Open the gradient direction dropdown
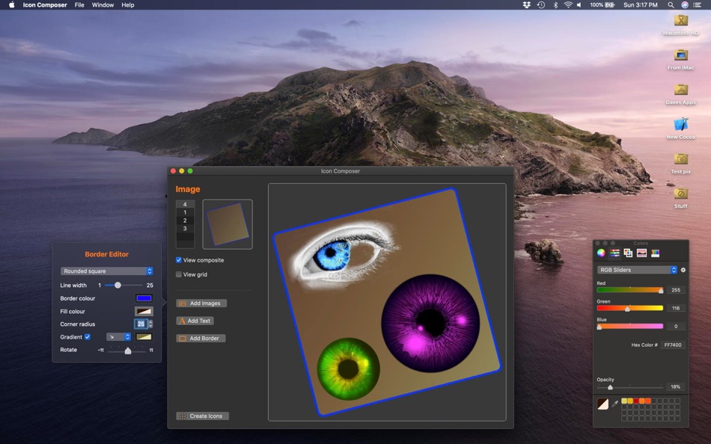Viewport: 711px width, 444px height. tap(118, 337)
